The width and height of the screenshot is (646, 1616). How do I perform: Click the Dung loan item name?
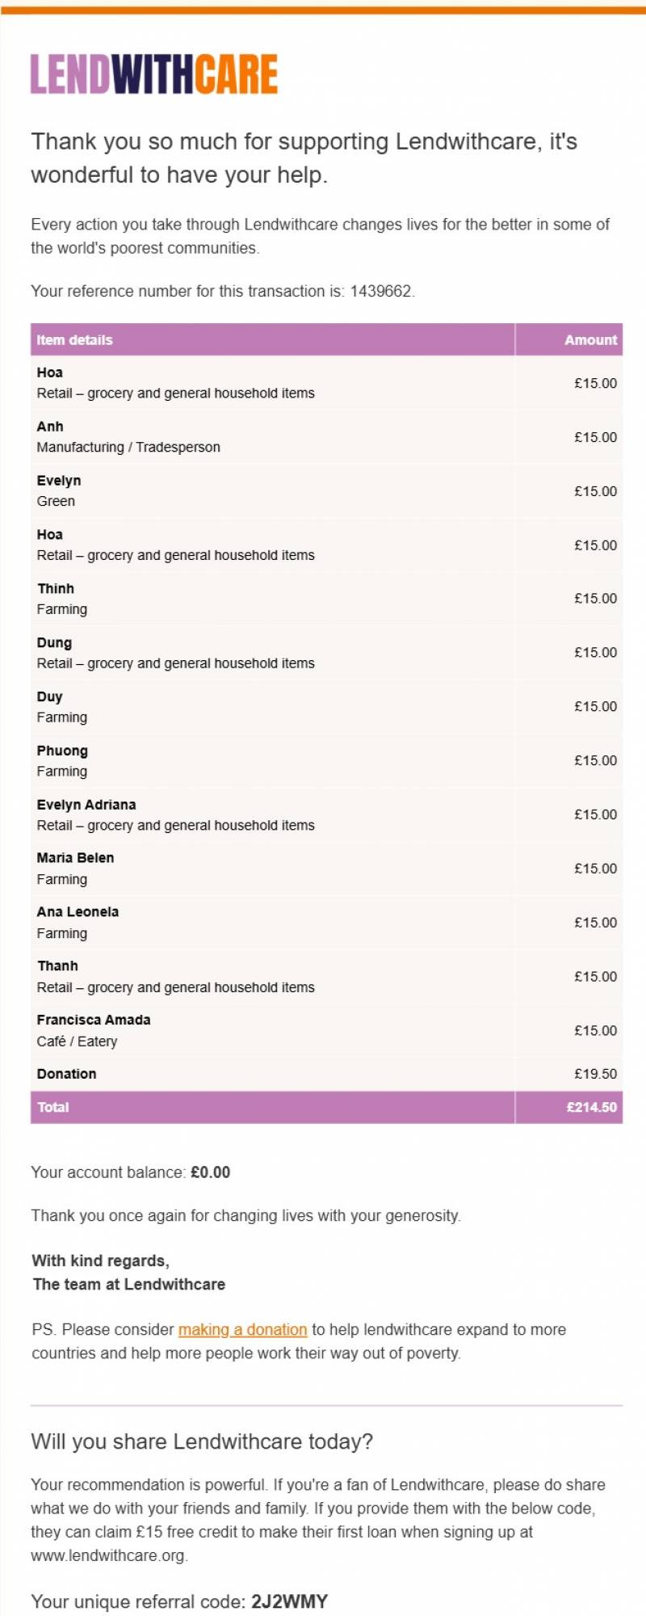click(54, 642)
